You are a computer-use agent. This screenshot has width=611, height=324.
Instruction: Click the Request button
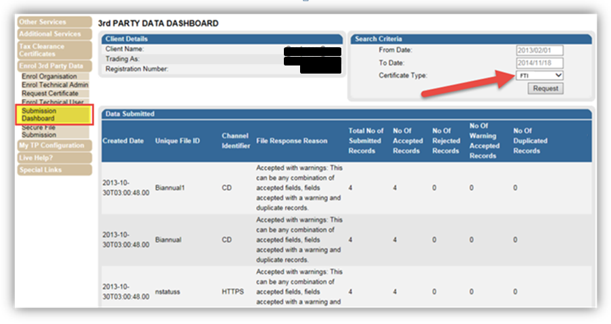545,88
